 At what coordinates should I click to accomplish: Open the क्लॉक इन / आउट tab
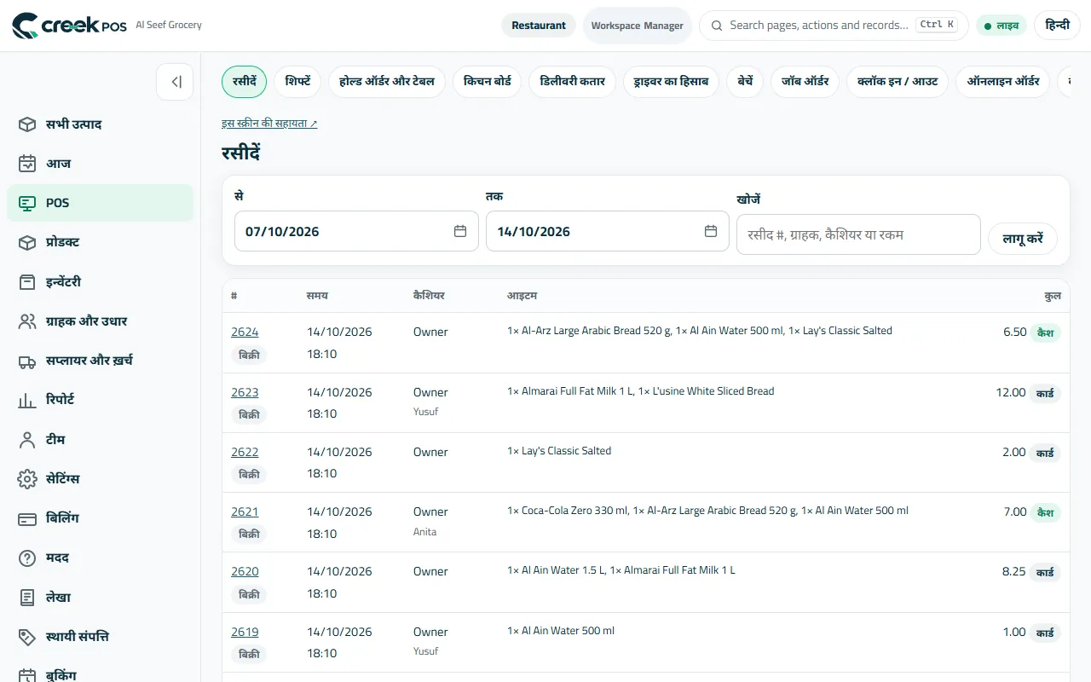click(x=898, y=82)
